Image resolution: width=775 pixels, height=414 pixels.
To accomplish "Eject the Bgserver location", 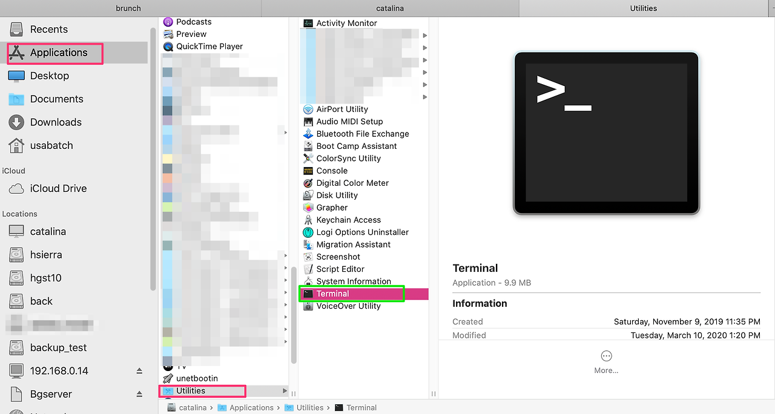I will coord(139,394).
